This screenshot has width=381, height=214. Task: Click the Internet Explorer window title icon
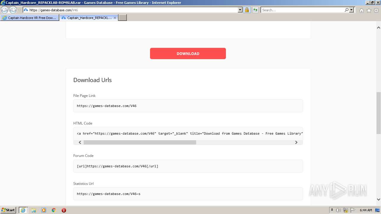click(x=3, y=3)
